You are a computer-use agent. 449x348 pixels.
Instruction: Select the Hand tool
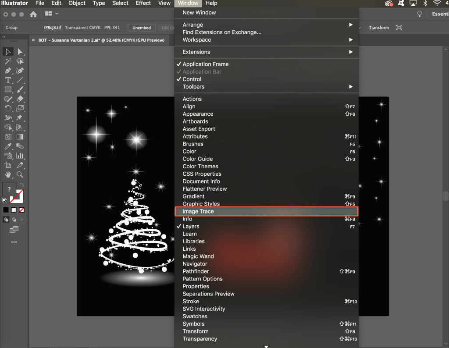click(8, 174)
